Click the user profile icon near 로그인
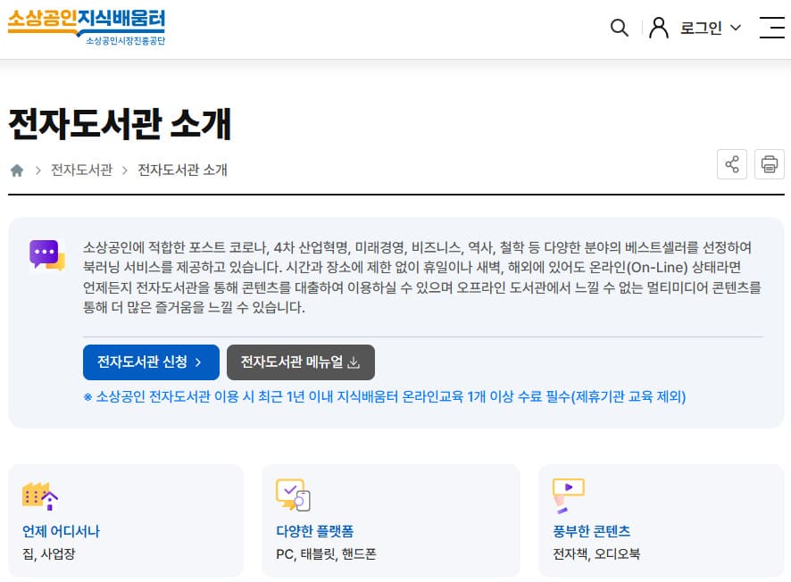Viewport: 791px width, 582px height. pyautogui.click(x=658, y=28)
